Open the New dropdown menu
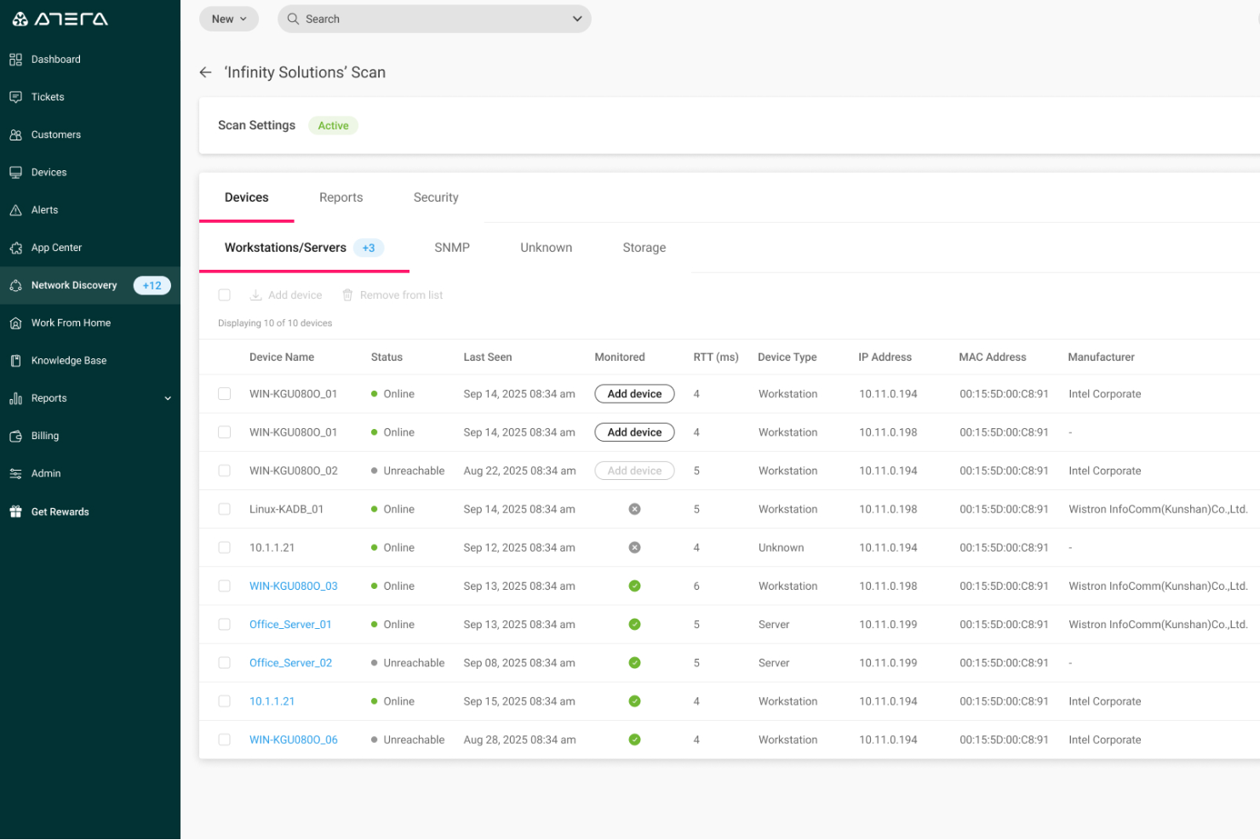1260x840 pixels. coord(229,19)
